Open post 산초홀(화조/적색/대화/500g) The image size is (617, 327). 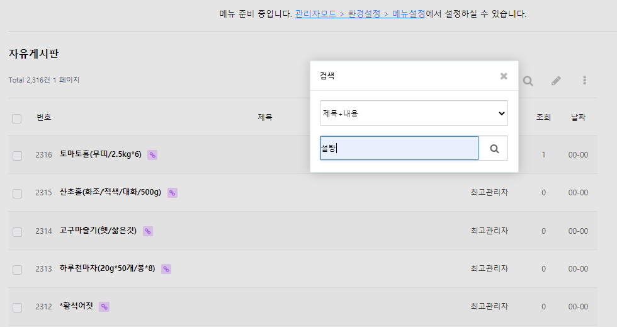110,192
